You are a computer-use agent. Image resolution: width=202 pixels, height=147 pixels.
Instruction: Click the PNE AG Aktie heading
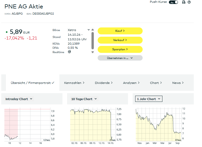[x=24, y=6]
